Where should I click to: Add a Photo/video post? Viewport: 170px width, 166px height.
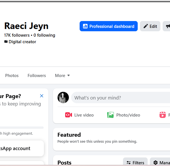[x=124, y=115]
